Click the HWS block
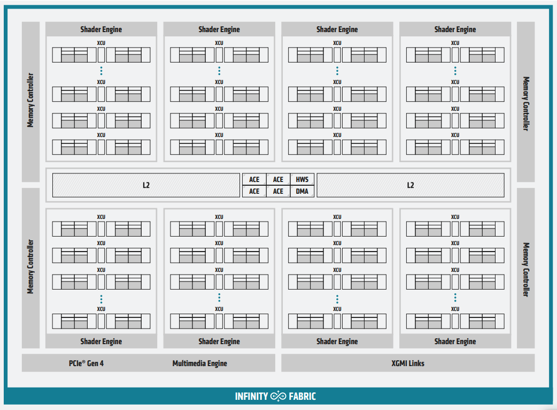The height and width of the screenshot is (410, 557). coord(302,180)
